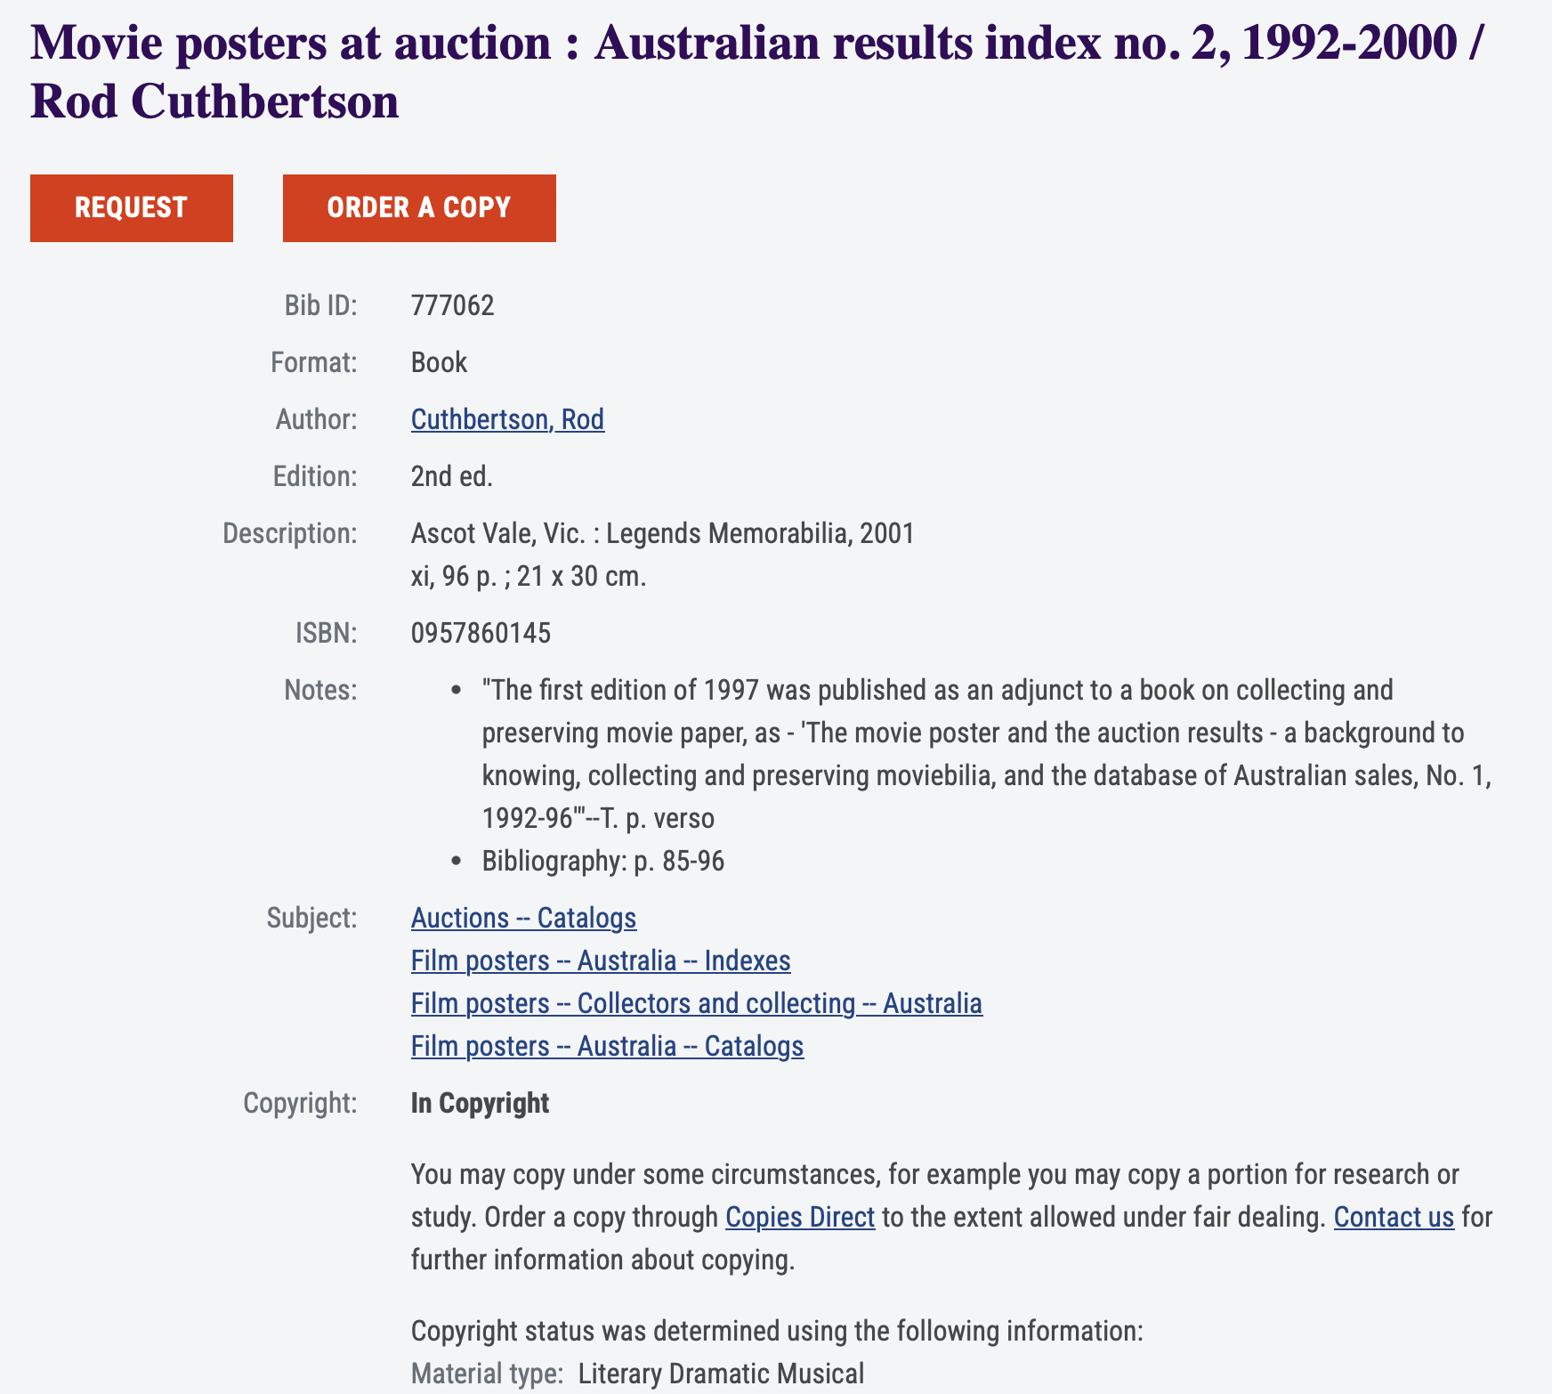Click the "Literary Dramatic Musical" material type
This screenshot has width=1552, height=1394.
click(x=721, y=1374)
